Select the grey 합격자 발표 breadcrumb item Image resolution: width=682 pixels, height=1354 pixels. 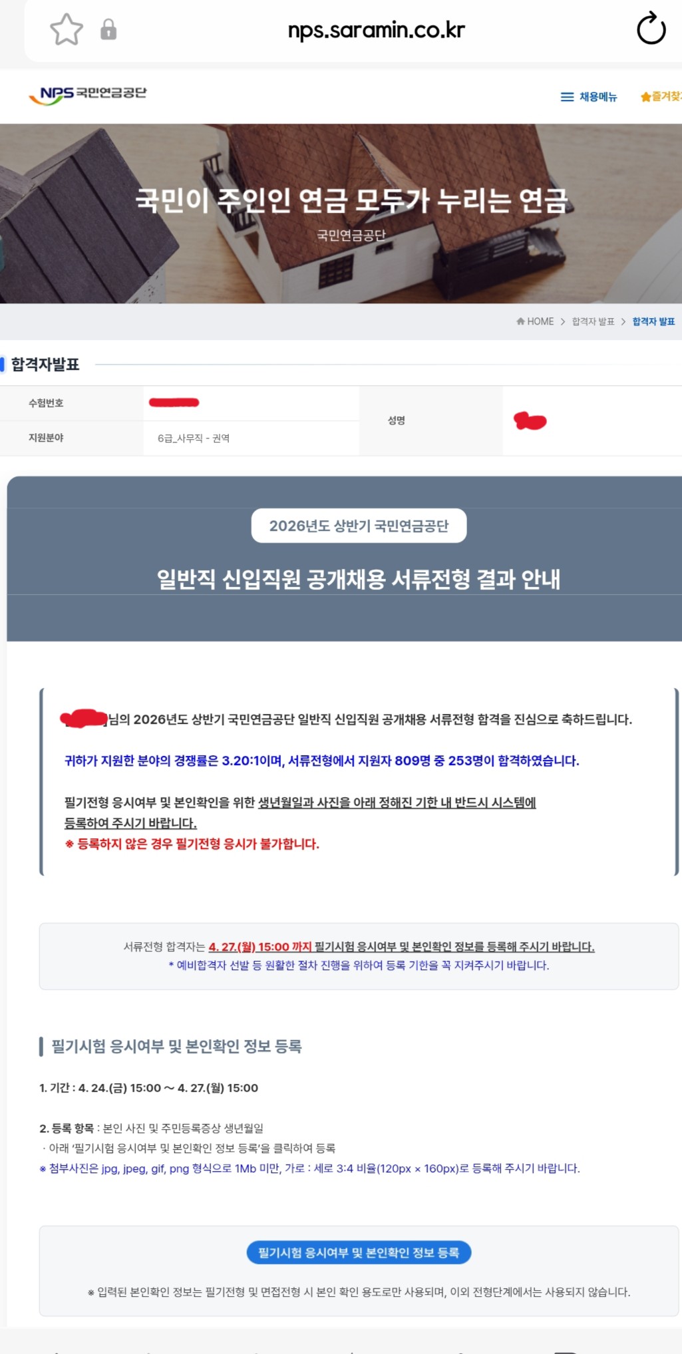[x=593, y=321]
